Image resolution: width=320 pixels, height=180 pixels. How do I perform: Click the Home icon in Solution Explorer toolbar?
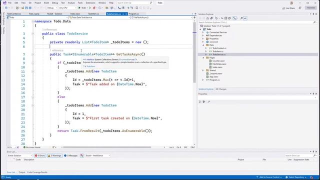(207, 18)
